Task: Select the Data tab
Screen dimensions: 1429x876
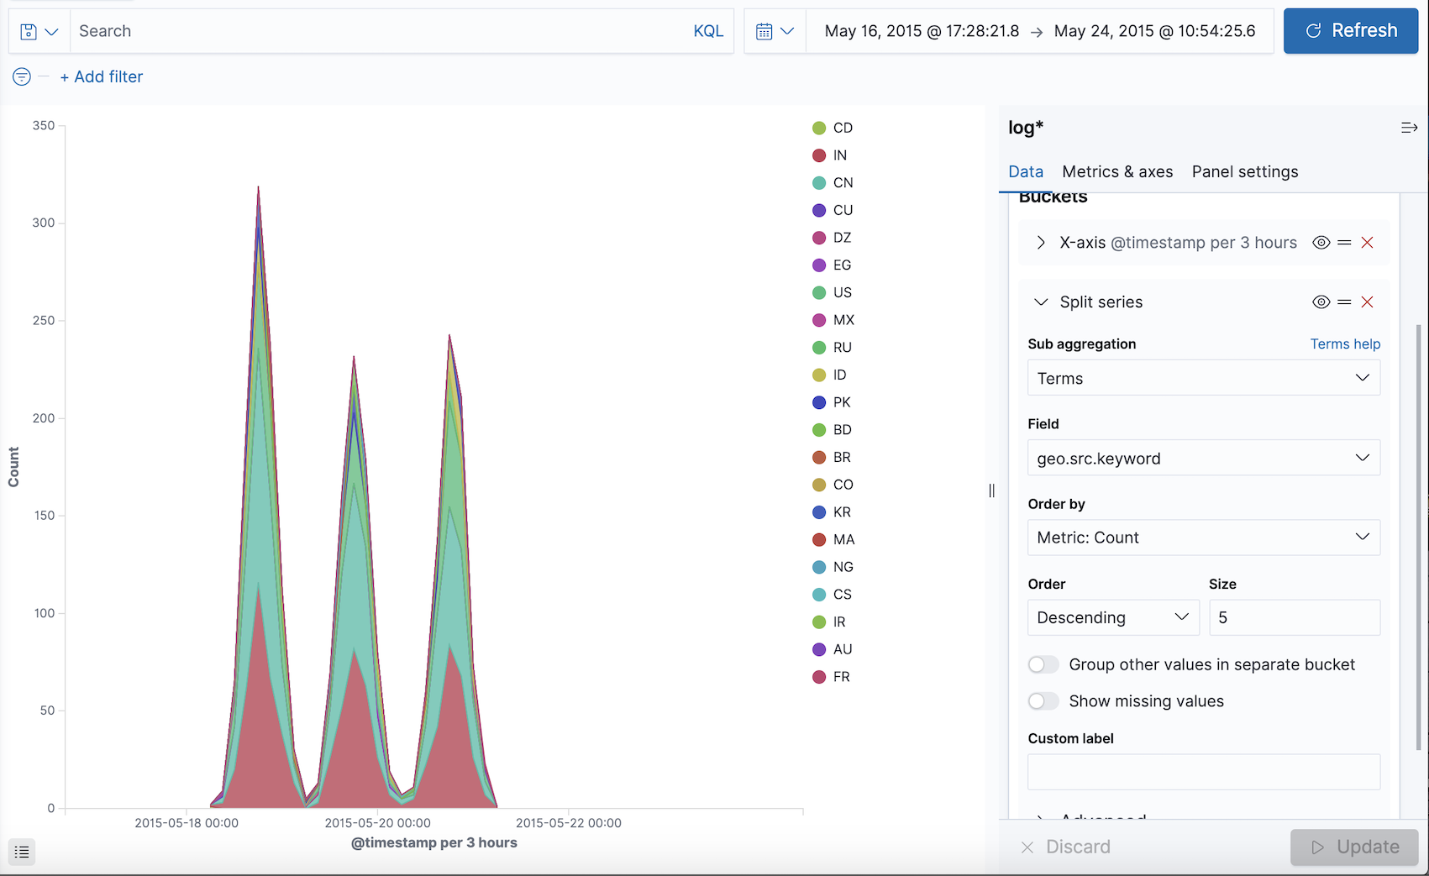Action: tap(1026, 172)
